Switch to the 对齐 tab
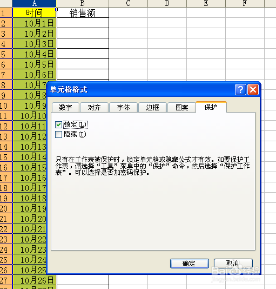This screenshot has height=289, width=276. pyautogui.click(x=94, y=108)
